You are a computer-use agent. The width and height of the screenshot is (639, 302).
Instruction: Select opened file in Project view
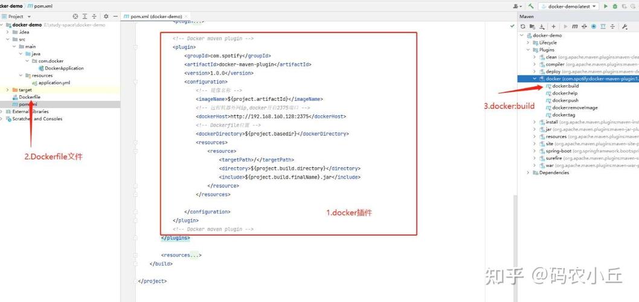75,16
